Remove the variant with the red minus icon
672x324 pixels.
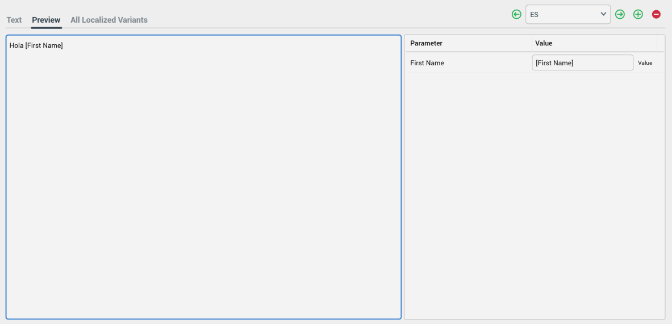(x=656, y=15)
